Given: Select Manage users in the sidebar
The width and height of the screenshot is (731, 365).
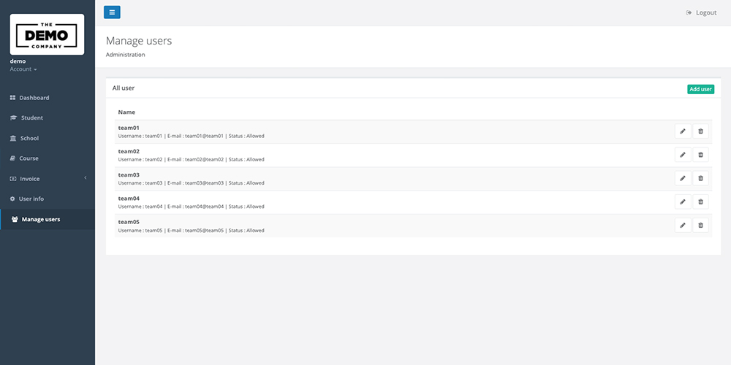Looking at the screenshot, I should [x=41, y=219].
